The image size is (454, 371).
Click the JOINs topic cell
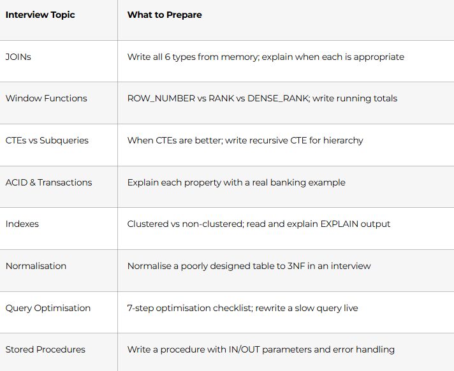click(18, 57)
